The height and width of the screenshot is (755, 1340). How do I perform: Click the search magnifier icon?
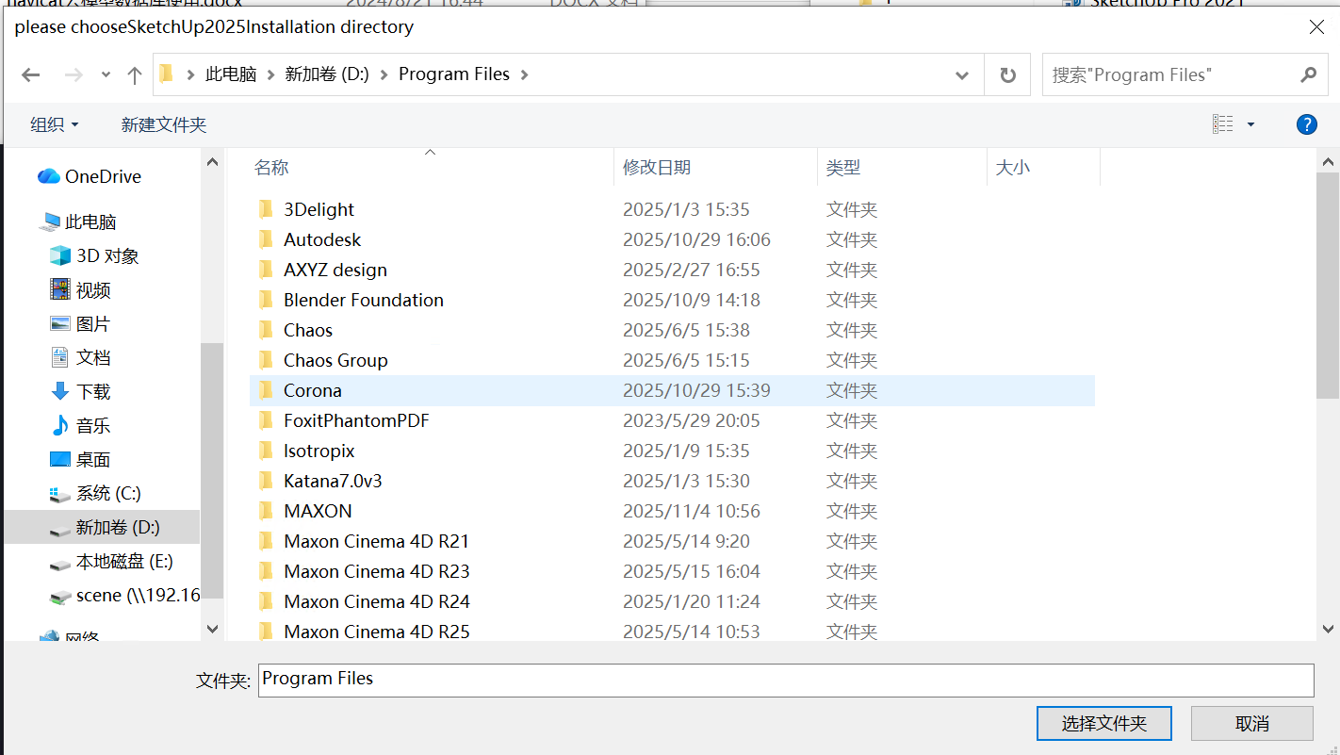[x=1308, y=74]
